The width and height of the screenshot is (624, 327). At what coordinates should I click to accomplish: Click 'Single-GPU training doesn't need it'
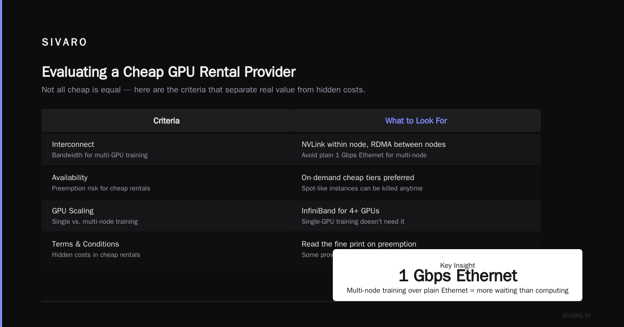pos(353,222)
